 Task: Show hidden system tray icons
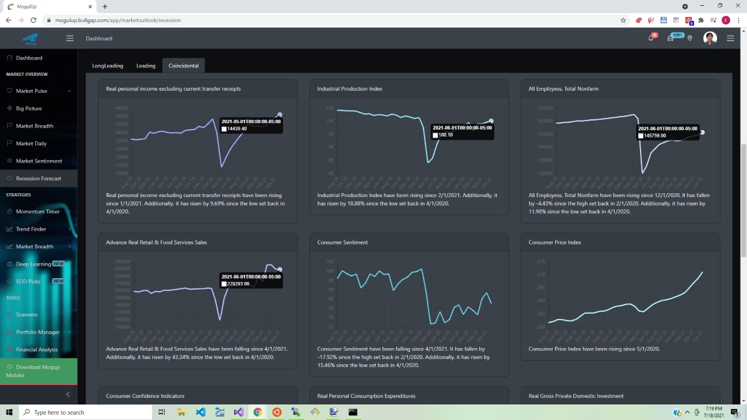[687, 412]
